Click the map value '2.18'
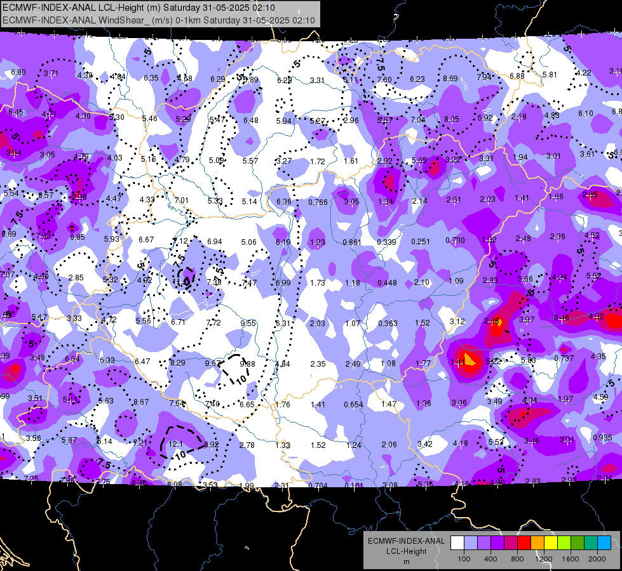 pyautogui.click(x=519, y=117)
